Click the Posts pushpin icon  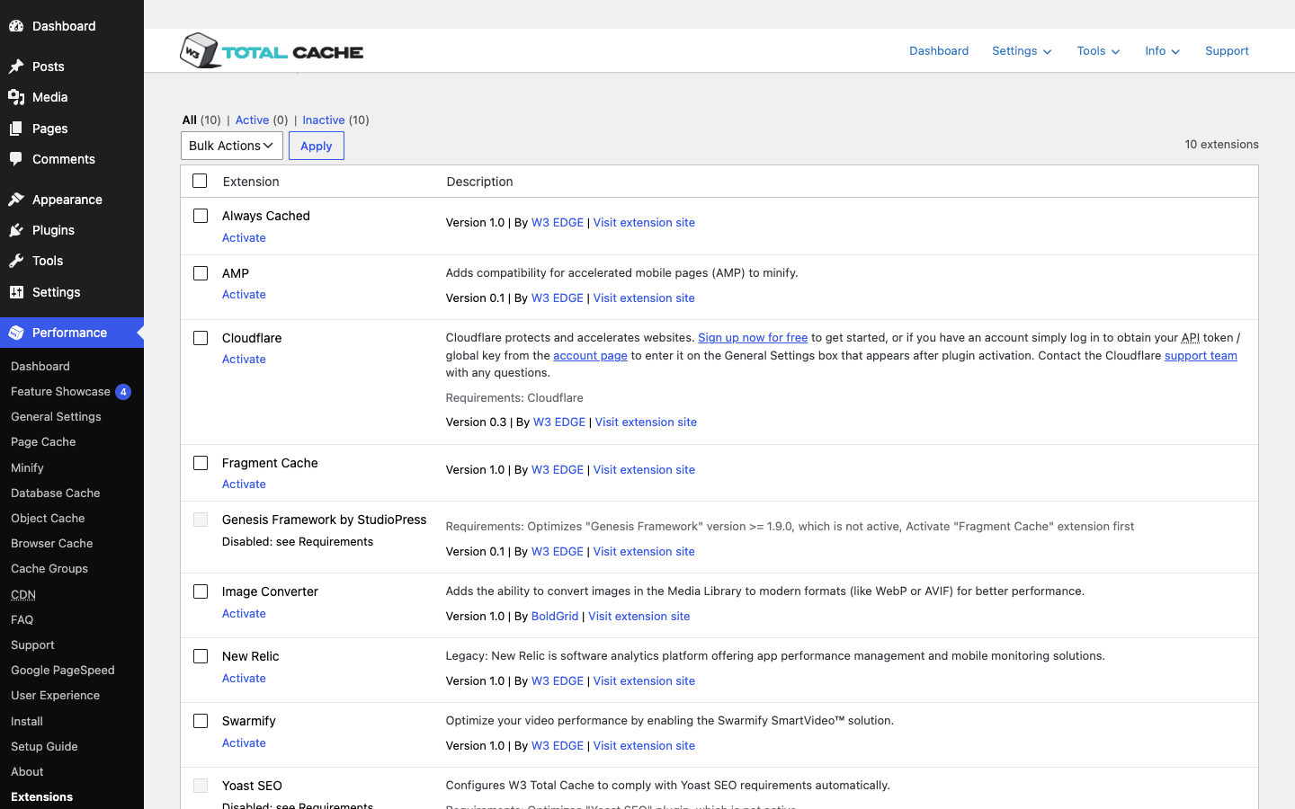[x=16, y=67]
